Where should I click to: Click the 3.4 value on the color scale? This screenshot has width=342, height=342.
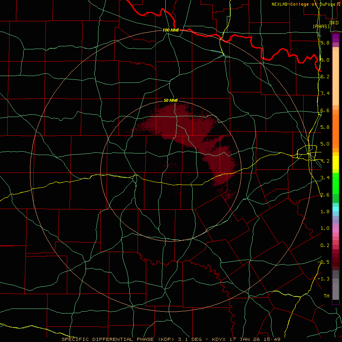pos(325,177)
